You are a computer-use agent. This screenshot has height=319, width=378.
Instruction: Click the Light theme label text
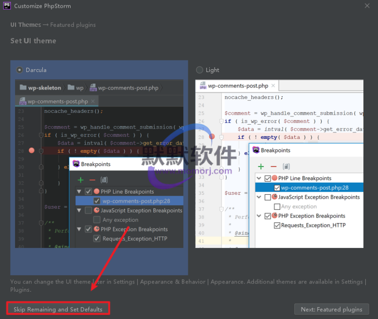coord(213,70)
